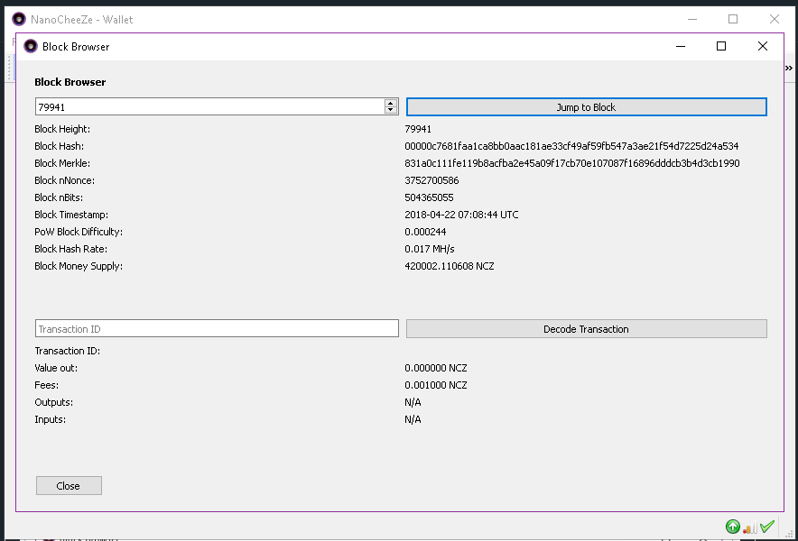Minimize the Block Browser dialog

[681, 46]
